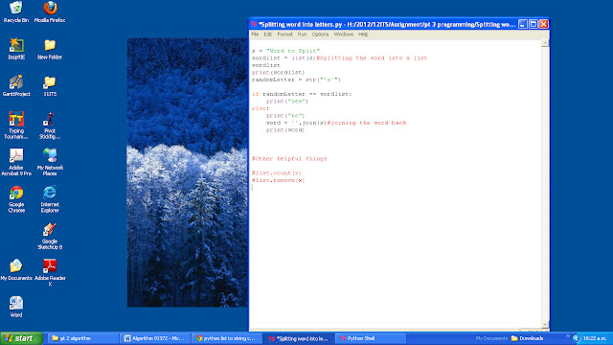Select the New Folder desktop icon
The width and height of the screenshot is (613, 345).
(50, 49)
